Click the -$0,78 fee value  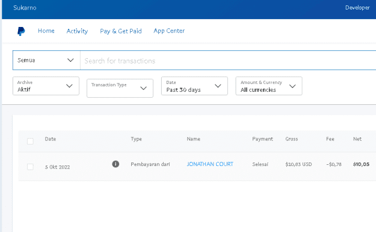click(334, 164)
